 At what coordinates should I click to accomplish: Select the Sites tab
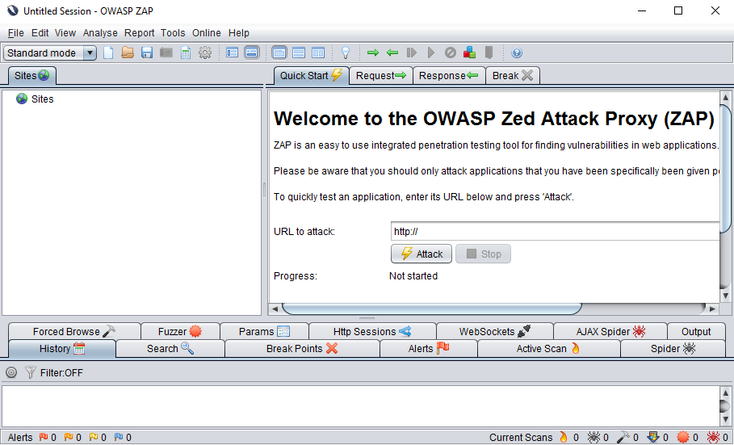coord(31,75)
